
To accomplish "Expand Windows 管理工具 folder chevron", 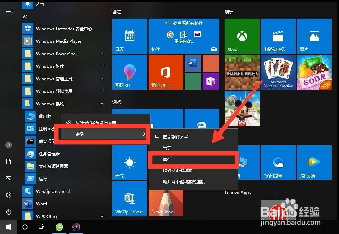I will [102, 79].
